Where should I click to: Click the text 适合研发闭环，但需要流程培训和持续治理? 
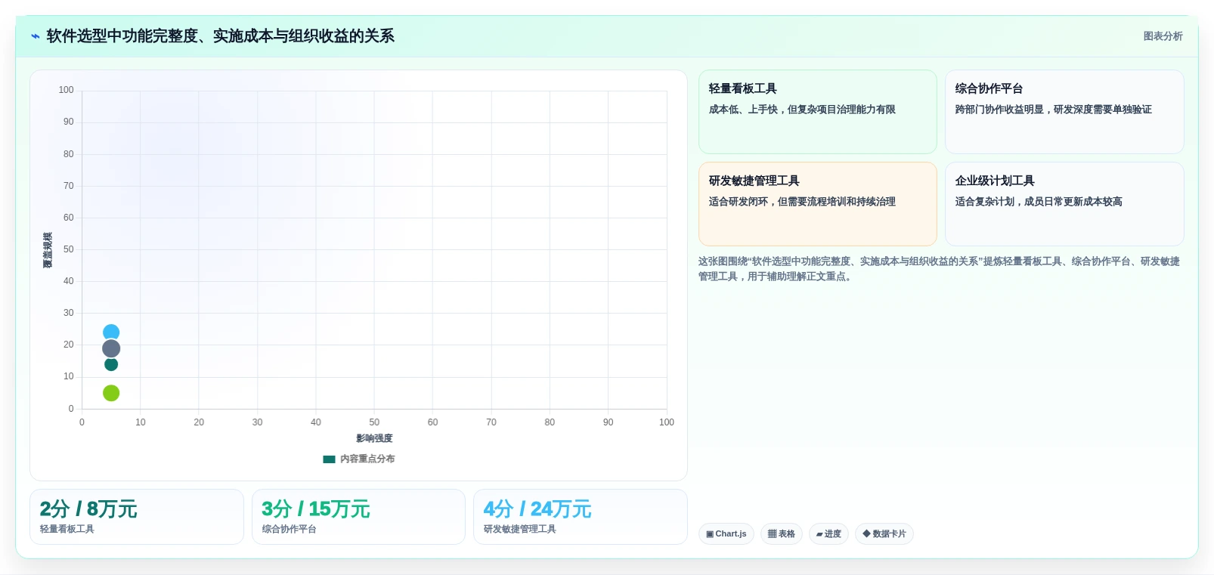click(802, 202)
